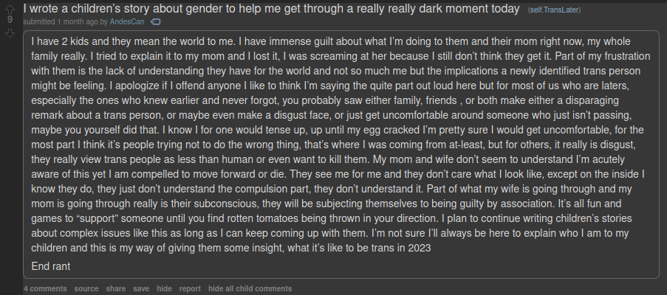
Task: Click the user tag icon beside AndesCan
Action: [155, 22]
